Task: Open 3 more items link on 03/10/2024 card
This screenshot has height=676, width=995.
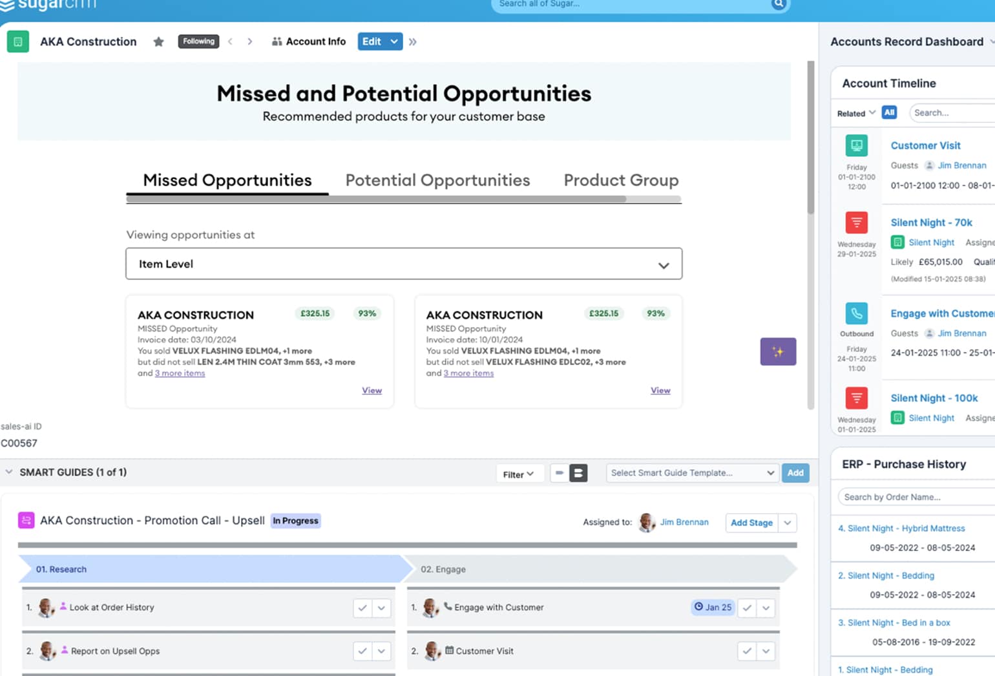Action: tap(180, 374)
